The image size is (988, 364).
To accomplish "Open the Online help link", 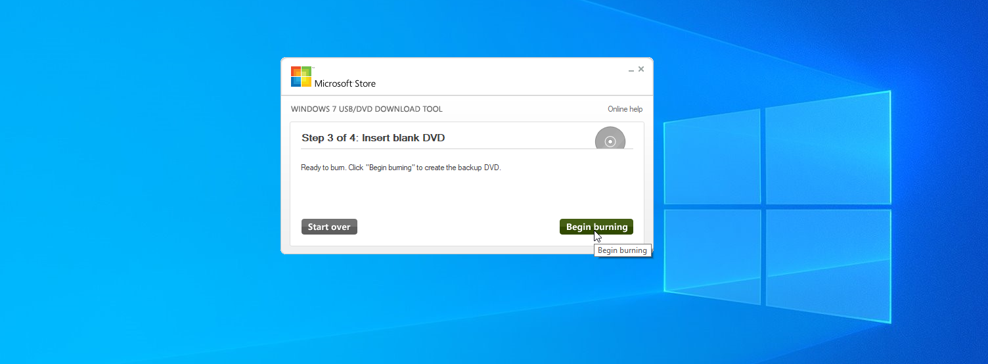I will click(x=625, y=109).
